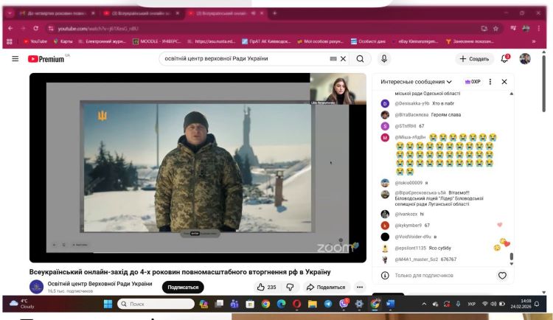Click the taskbar search box
This screenshot has height=320, width=553.
pos(156,304)
